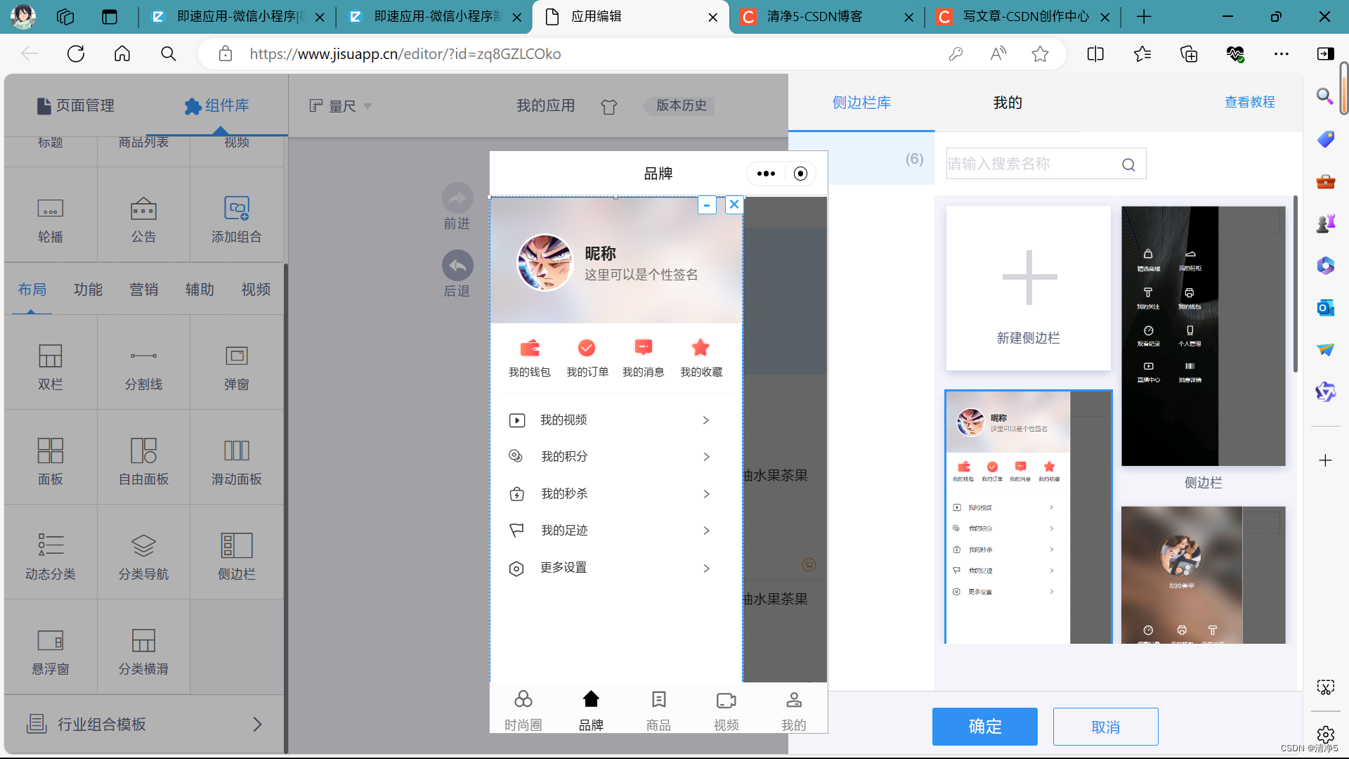Click the 前进 redo arrow button

point(457,198)
